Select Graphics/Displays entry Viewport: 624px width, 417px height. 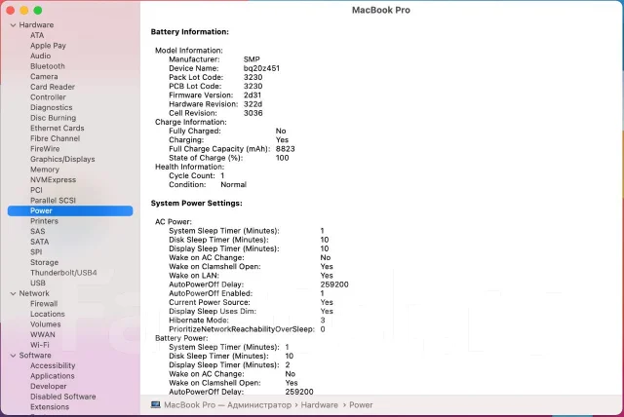[62, 160]
